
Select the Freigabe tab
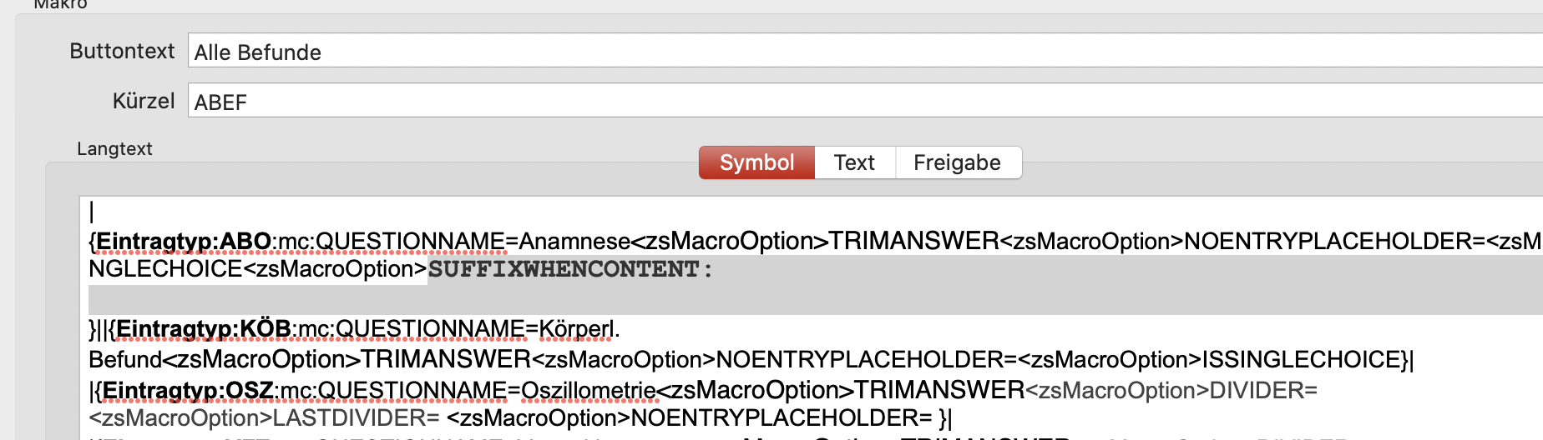pos(958,162)
